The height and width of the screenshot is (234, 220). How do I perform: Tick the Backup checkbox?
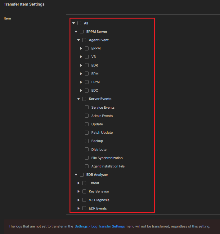[x=87, y=141]
